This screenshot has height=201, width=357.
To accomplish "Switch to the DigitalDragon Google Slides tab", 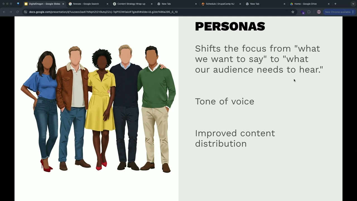I will (x=44, y=4).
